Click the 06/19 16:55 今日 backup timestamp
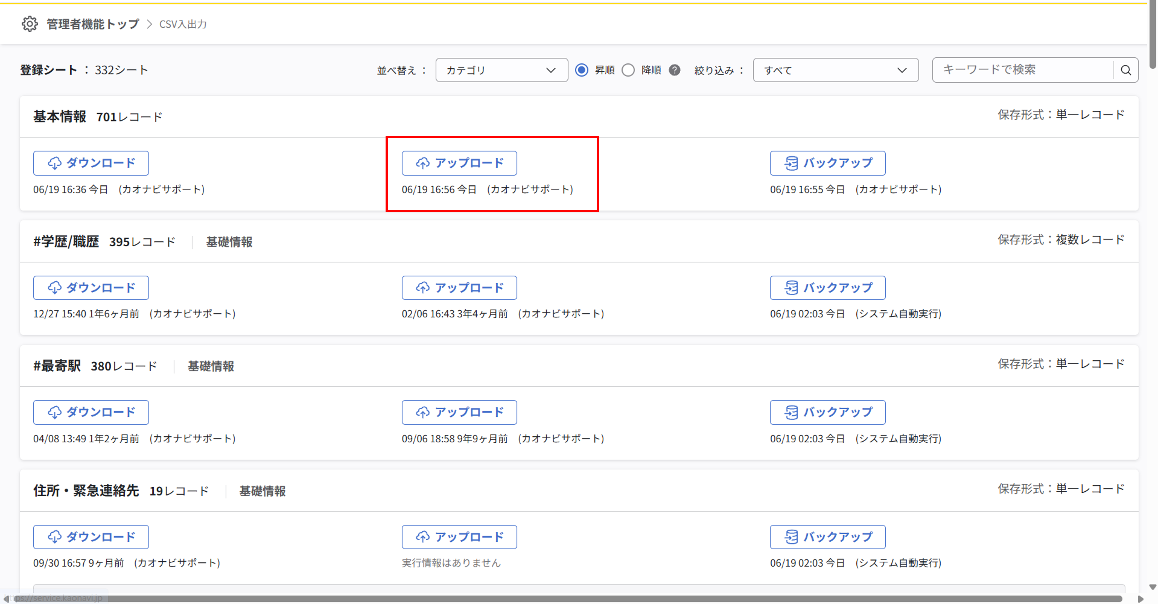The width and height of the screenshot is (1158, 604). click(807, 189)
